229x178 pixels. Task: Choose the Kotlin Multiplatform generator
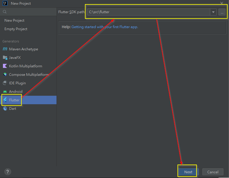click(x=28, y=66)
